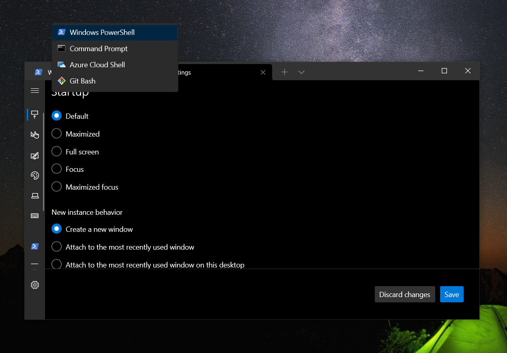Select Full screen launch mode
The image size is (507, 353).
point(75,152)
